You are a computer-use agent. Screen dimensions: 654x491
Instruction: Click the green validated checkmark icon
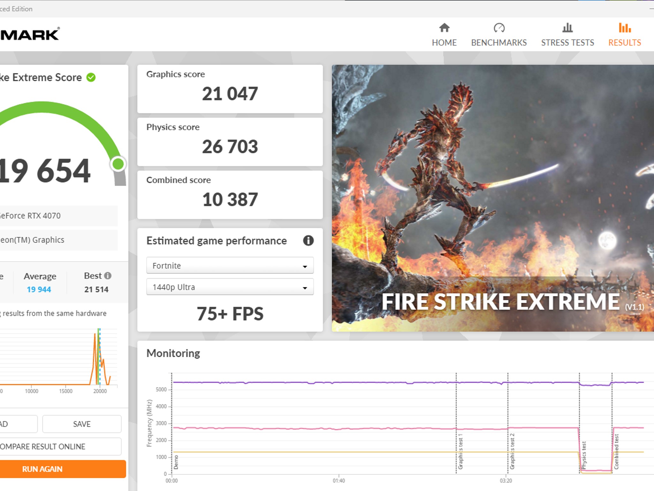point(91,77)
